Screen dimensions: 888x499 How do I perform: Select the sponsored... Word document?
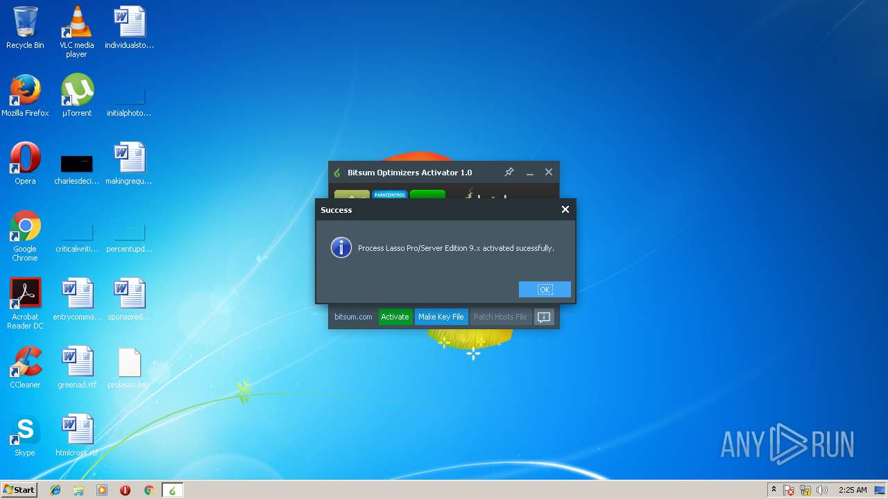[129, 299]
